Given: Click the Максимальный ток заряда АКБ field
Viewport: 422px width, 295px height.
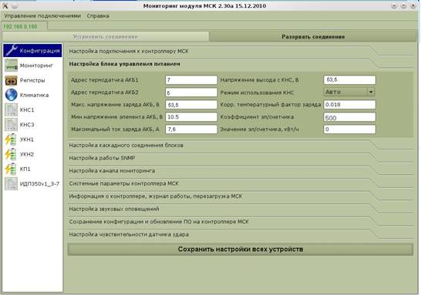Looking at the screenshot, I should [x=191, y=129].
